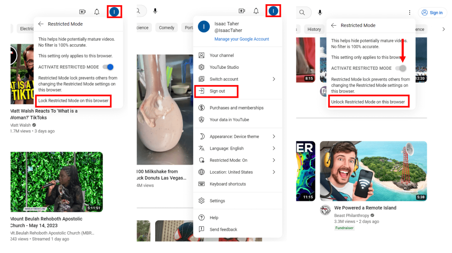The width and height of the screenshot is (452, 253).
Task: Click the Settings gear icon
Action: [x=202, y=201]
